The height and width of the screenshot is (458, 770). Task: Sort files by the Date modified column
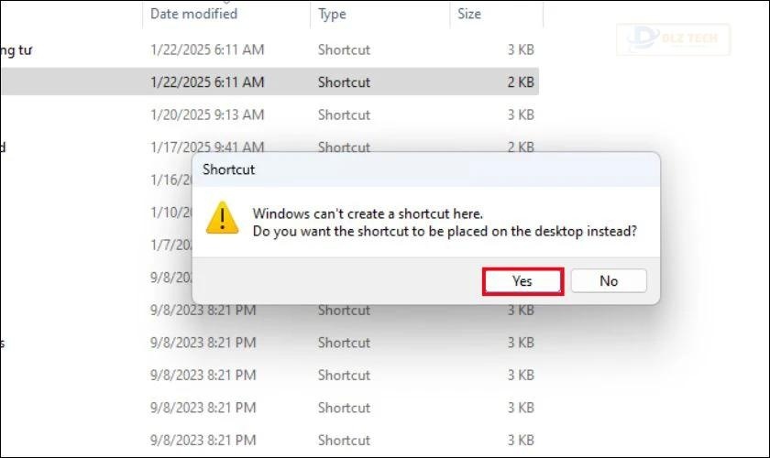pos(194,14)
